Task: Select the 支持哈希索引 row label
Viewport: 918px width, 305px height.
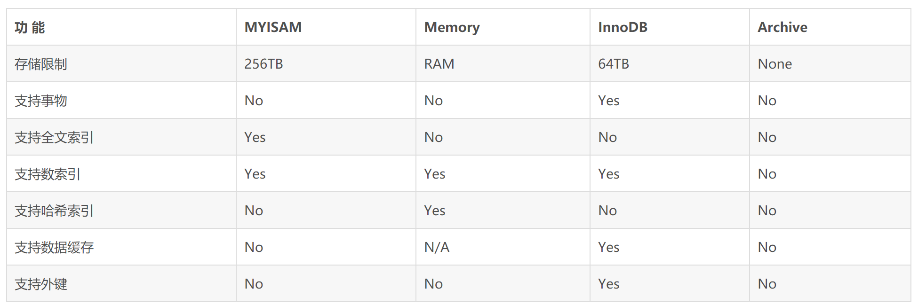Action: point(54,211)
